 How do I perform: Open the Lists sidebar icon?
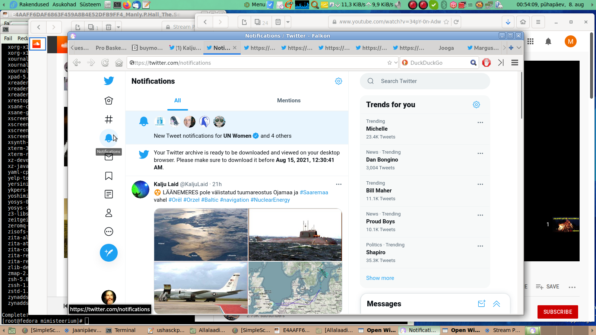pos(109,194)
